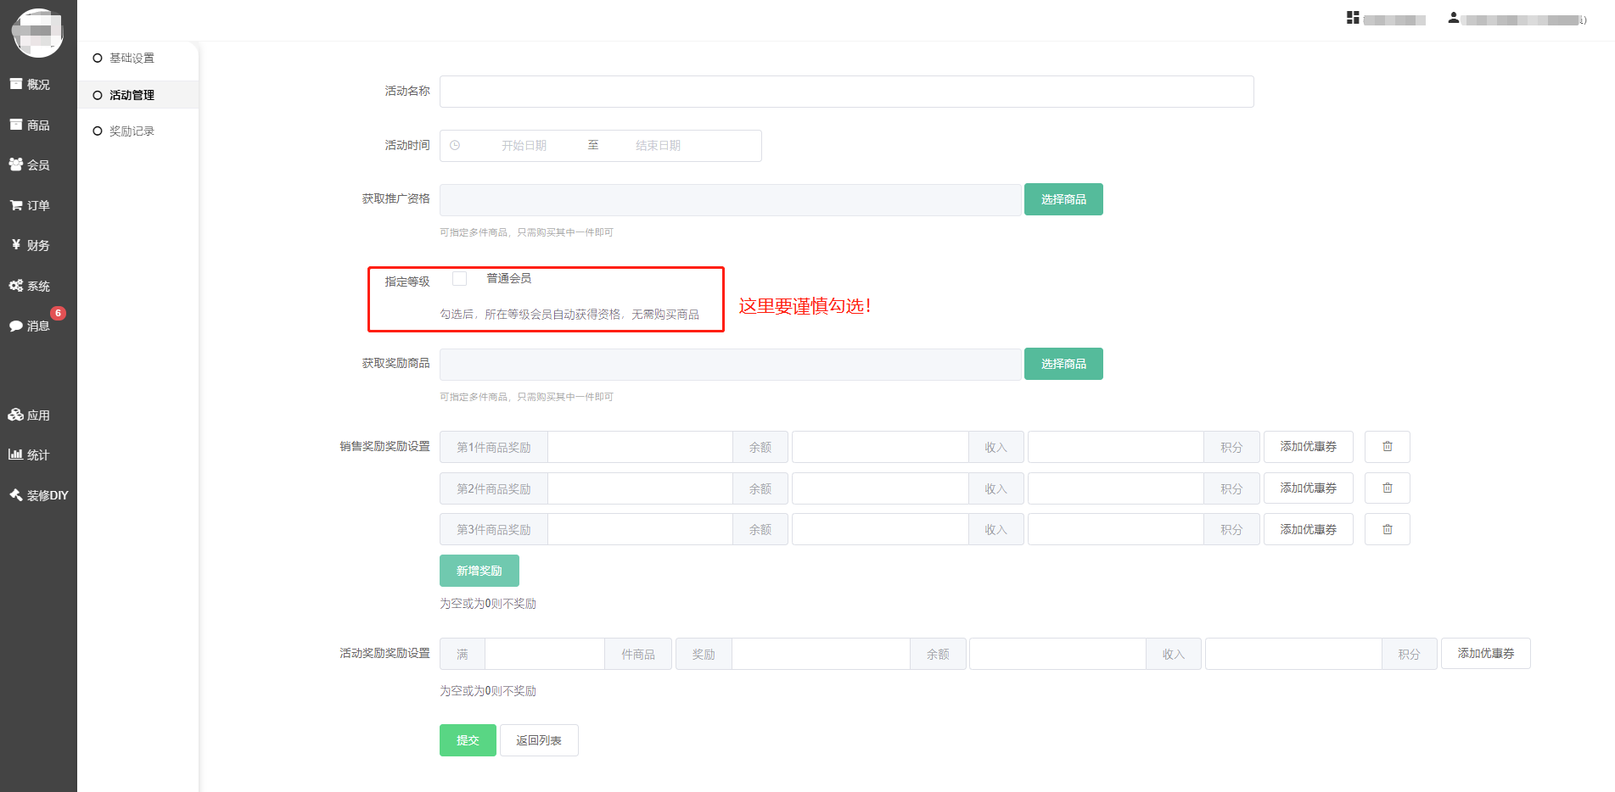The height and width of the screenshot is (792, 1615).
Task: Open the 结束日期 date picker
Action: click(x=658, y=146)
